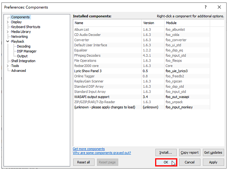Close the Preferences dialog with the X
228x170 pixels.
click(x=219, y=7)
